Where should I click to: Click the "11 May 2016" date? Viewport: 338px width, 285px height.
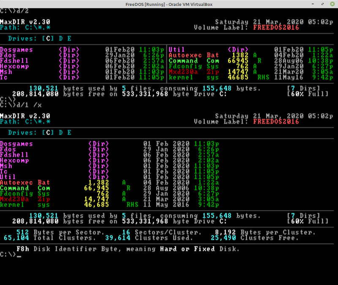pos(166,205)
